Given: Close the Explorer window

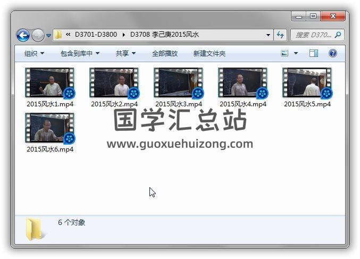Looking at the screenshot, I should click(x=333, y=16).
